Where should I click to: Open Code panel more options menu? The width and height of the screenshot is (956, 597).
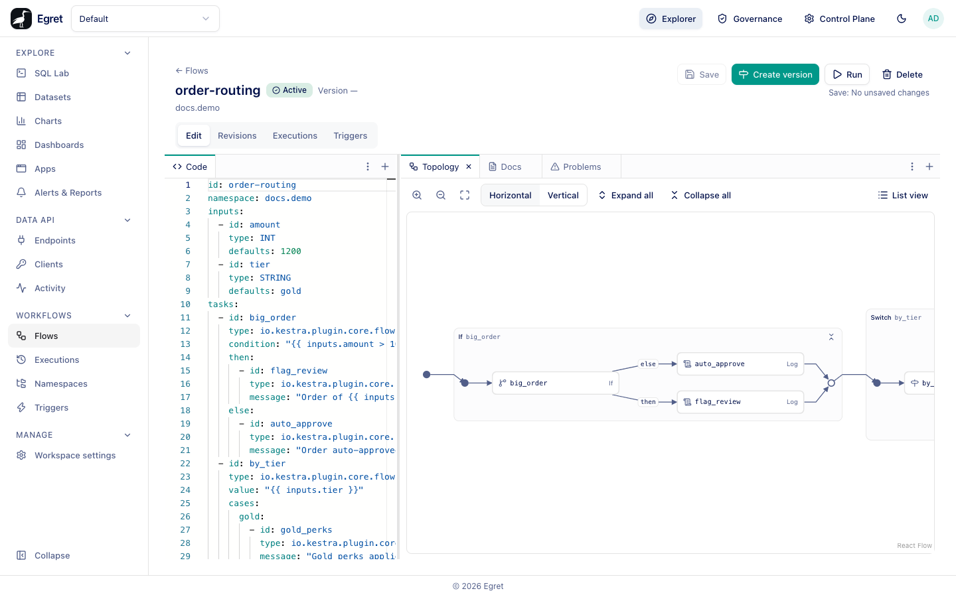(x=368, y=166)
